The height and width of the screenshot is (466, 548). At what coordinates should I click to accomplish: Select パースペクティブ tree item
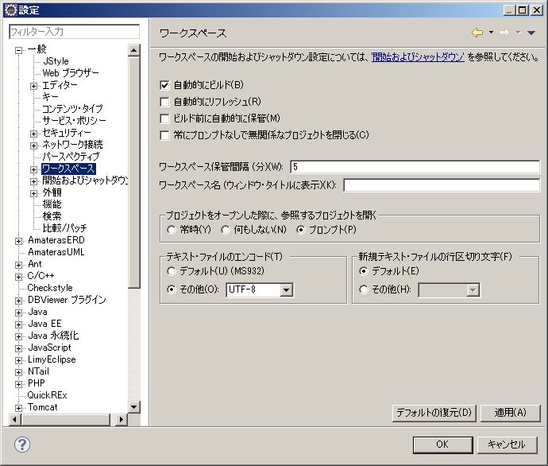pos(71,157)
